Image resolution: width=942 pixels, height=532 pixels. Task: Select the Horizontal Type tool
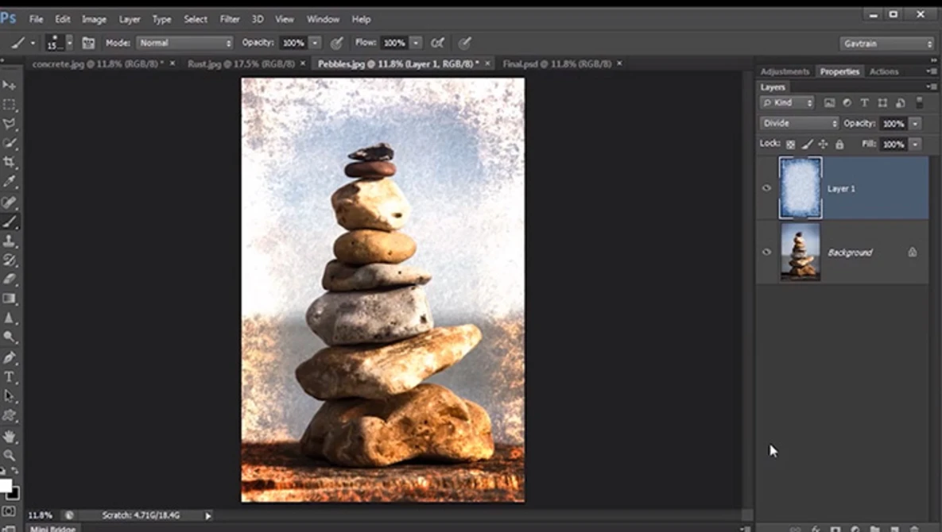tap(9, 377)
